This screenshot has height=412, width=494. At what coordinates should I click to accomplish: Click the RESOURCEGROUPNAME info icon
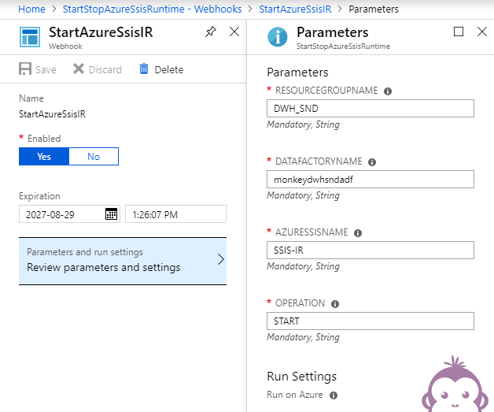click(388, 91)
